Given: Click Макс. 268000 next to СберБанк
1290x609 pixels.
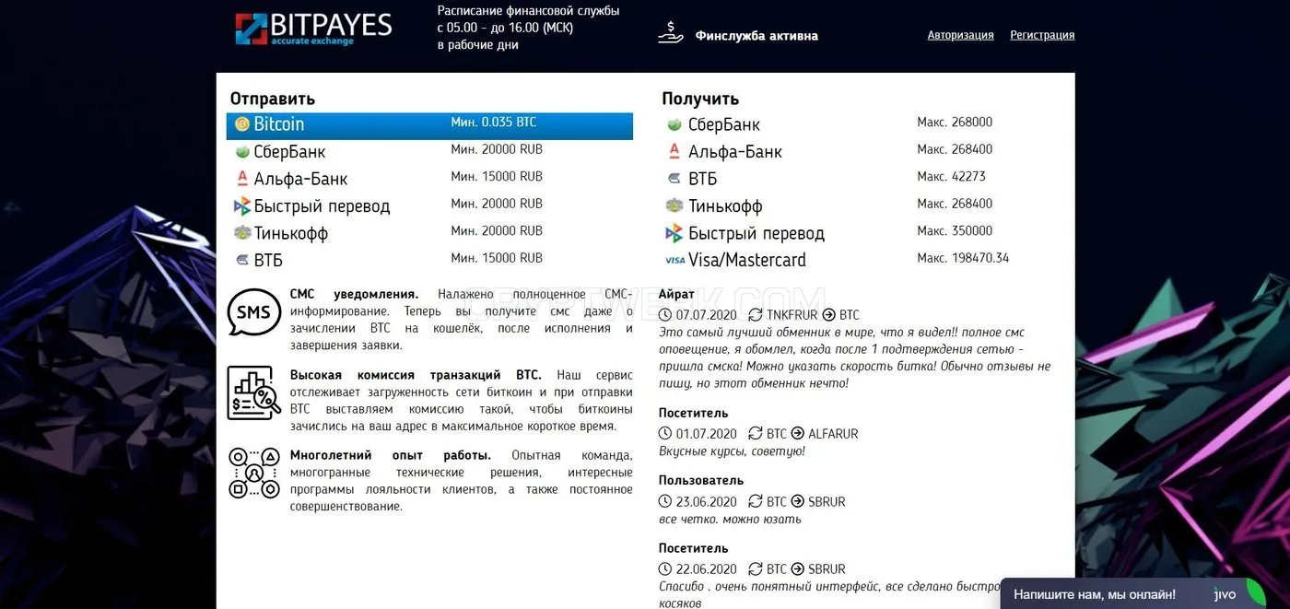Looking at the screenshot, I should click(955, 123).
